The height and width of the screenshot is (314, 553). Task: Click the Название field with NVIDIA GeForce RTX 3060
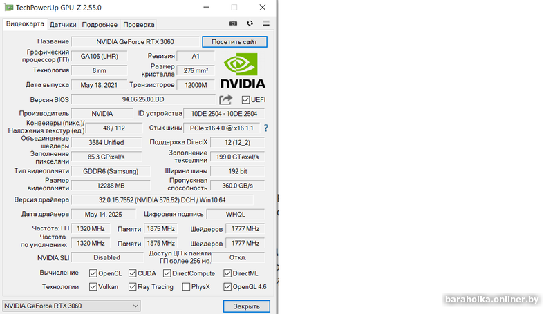click(x=135, y=42)
